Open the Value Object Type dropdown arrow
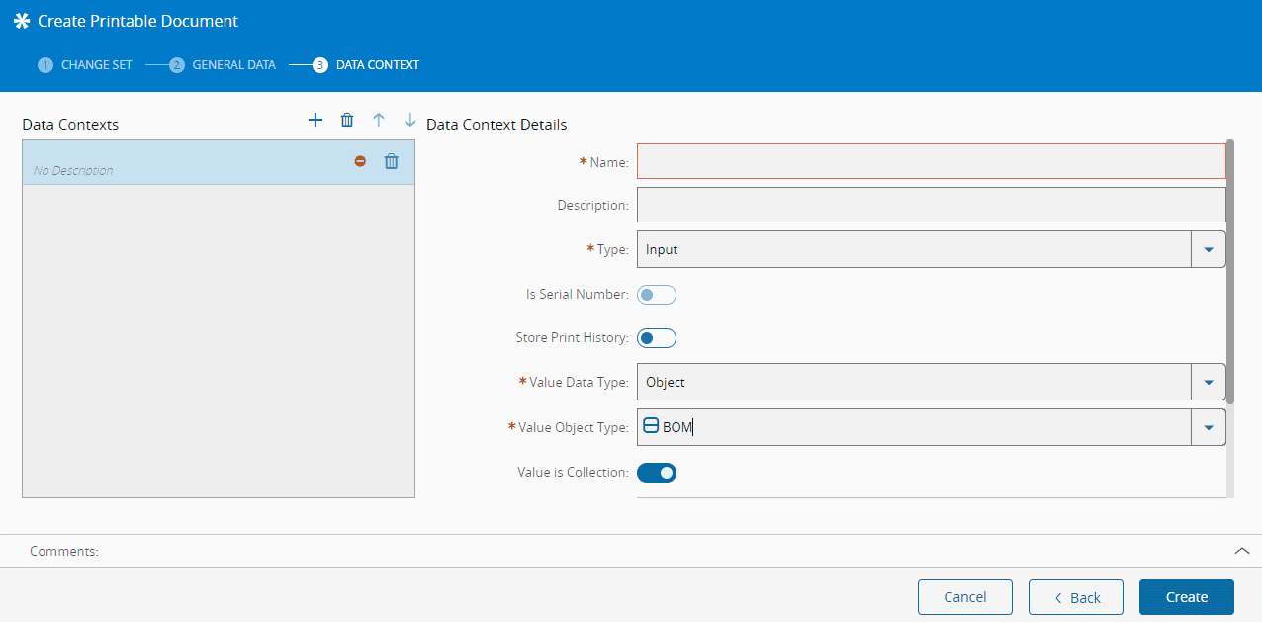Screen dimensions: 1262x622 click(x=1208, y=427)
